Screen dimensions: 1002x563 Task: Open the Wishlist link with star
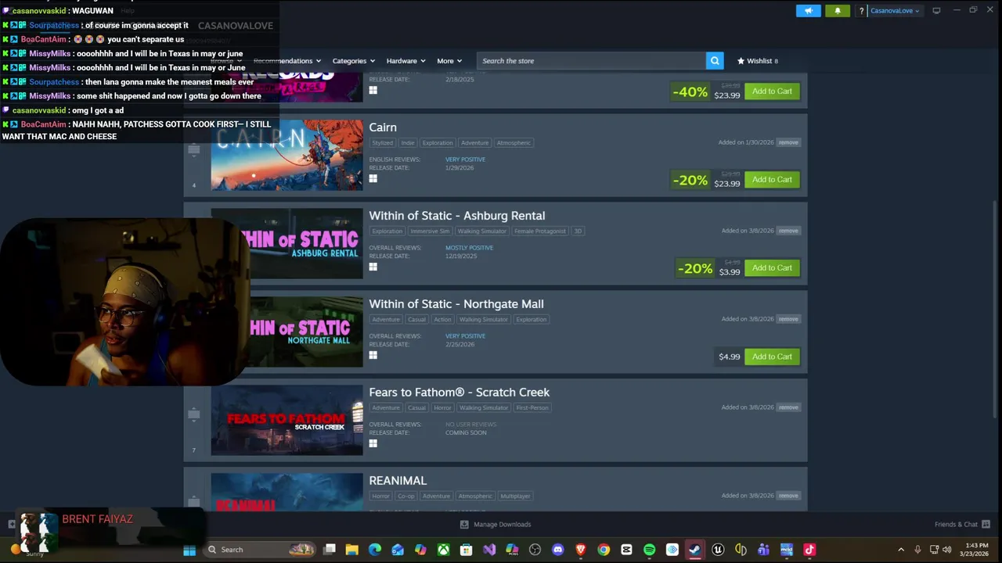(x=757, y=60)
